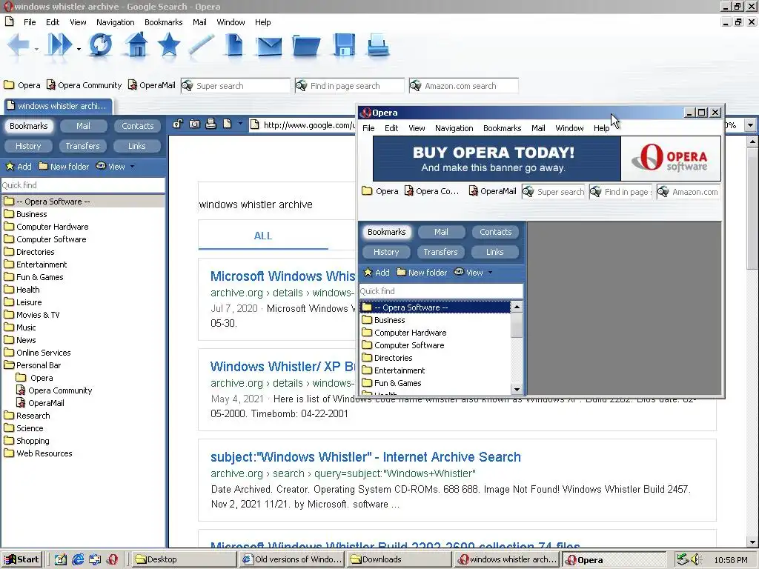
Task: Open Bookmarks menu in main Opera window
Action: [164, 22]
